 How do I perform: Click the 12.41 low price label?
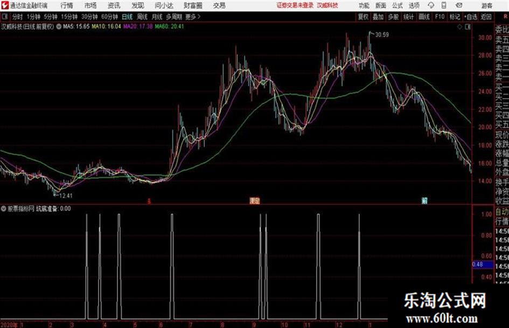66,196
